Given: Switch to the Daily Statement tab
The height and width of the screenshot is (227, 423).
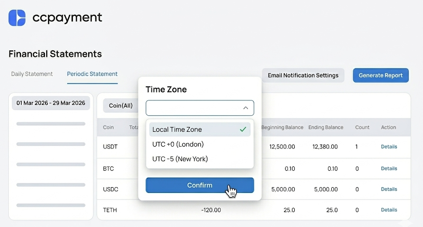Looking at the screenshot, I should pos(32,74).
